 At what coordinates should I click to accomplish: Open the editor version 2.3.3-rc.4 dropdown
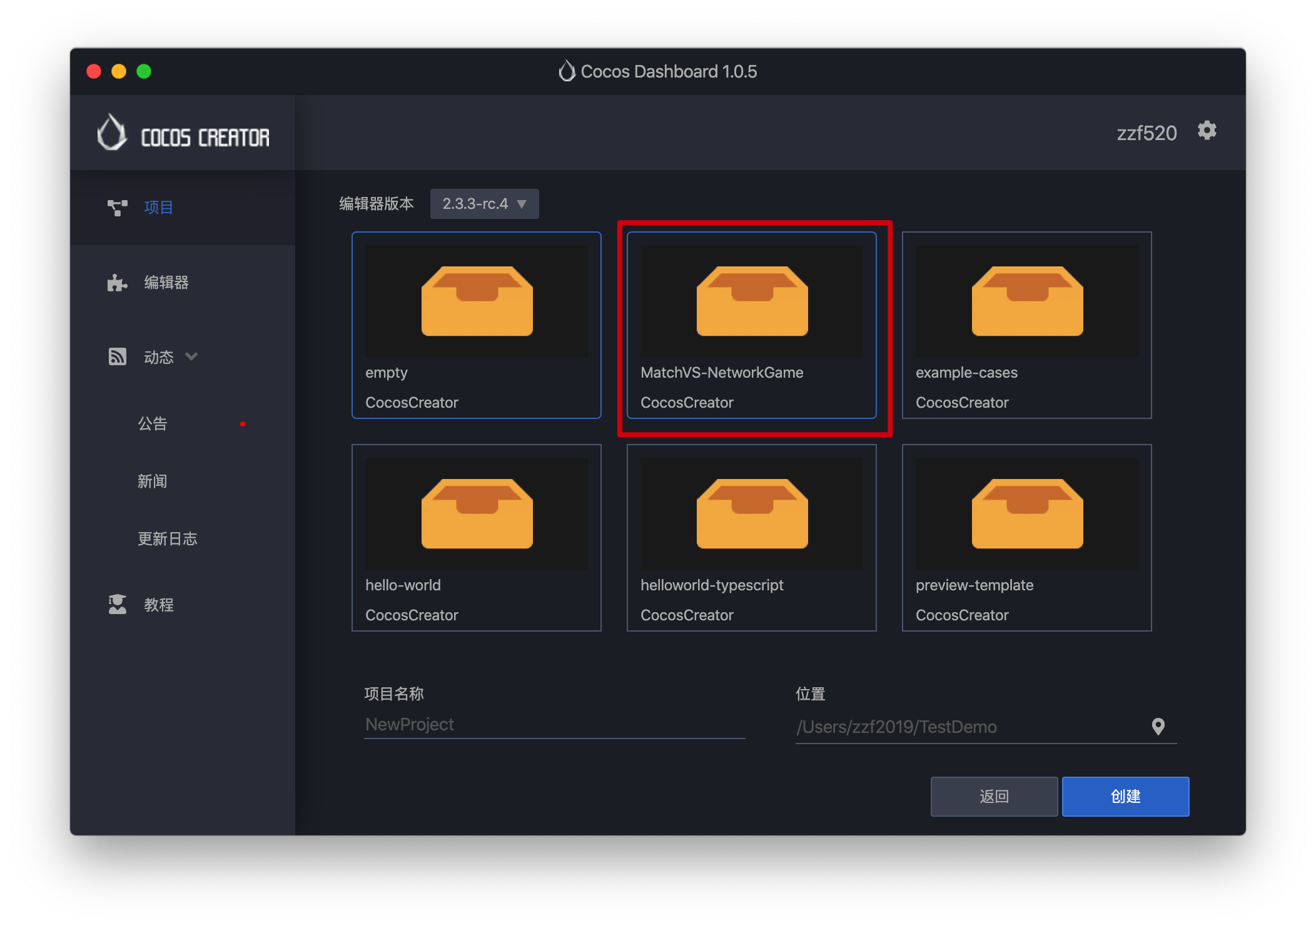tap(484, 204)
